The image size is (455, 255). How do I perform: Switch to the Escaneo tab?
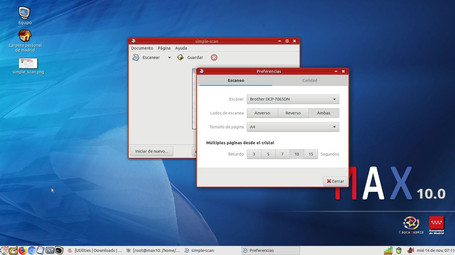(236, 80)
